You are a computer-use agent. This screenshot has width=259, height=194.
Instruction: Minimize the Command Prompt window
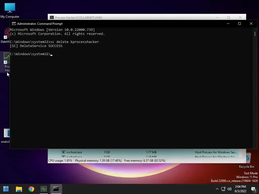[228, 23]
